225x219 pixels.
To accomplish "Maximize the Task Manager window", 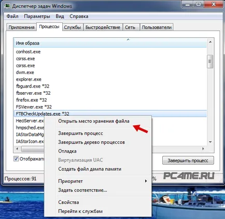I will pos(199,5).
